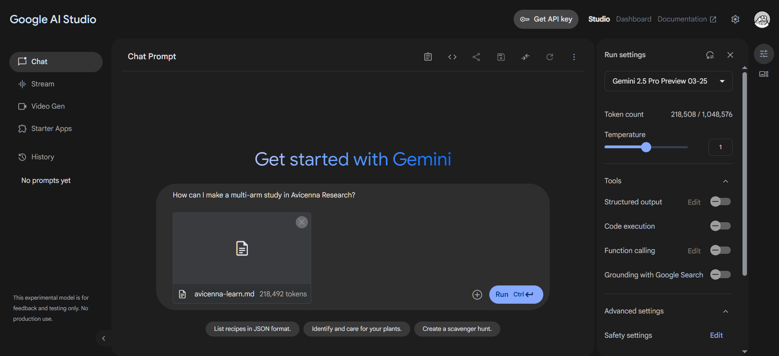Click the History clock icon
The height and width of the screenshot is (356, 779).
22,157
